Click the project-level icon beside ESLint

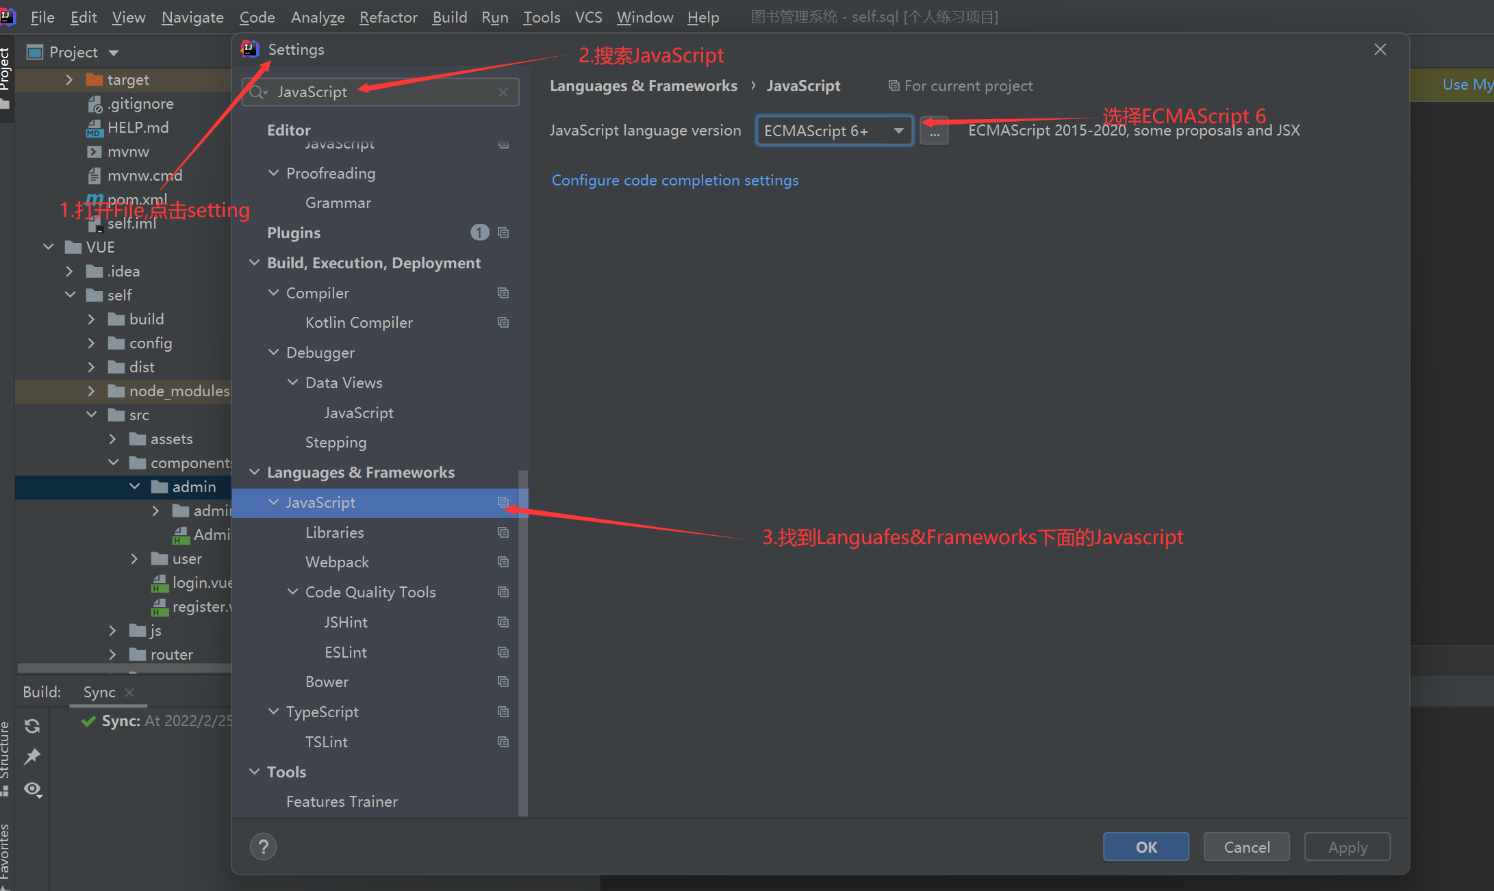tap(503, 652)
